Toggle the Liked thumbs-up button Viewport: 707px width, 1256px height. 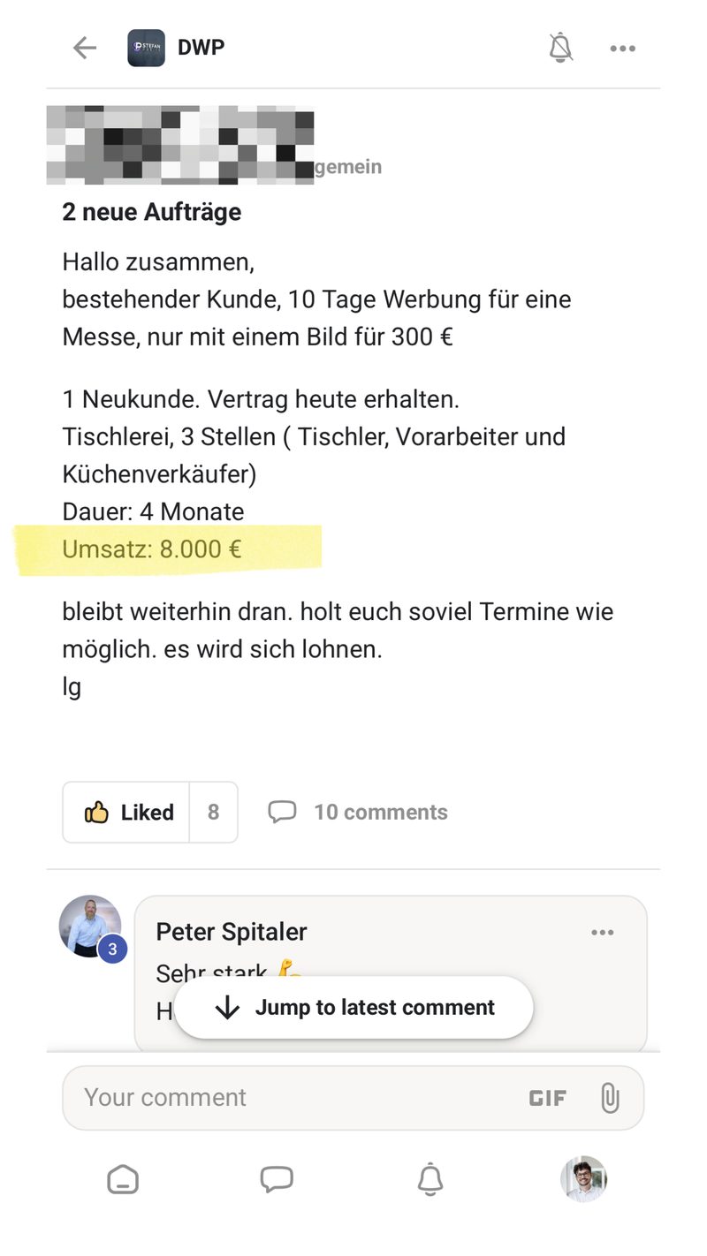[x=126, y=812]
